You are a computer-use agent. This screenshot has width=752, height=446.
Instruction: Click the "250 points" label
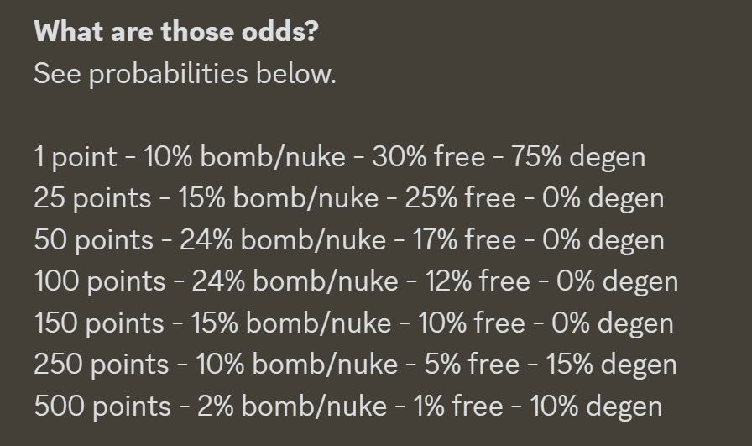(x=101, y=365)
